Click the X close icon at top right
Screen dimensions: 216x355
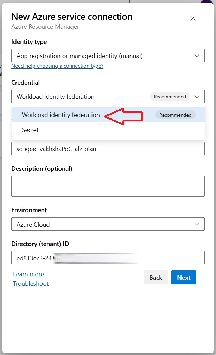[x=193, y=18]
